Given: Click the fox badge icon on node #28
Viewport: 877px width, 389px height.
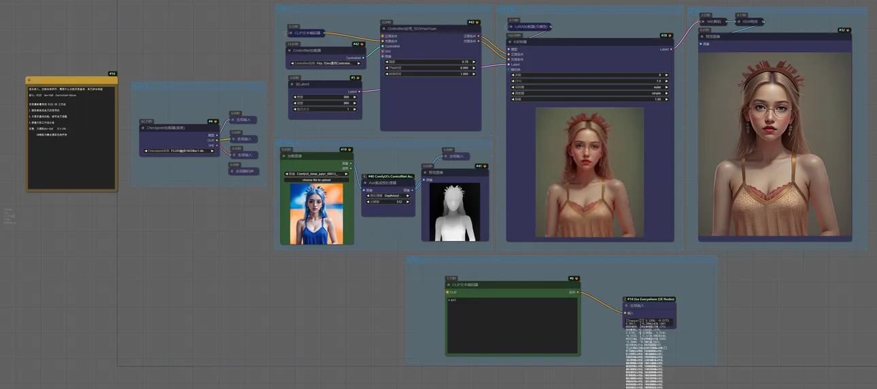Looking at the screenshot, I should pyautogui.click(x=670, y=35).
